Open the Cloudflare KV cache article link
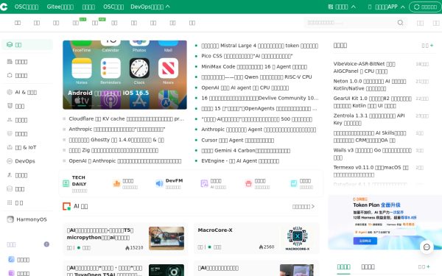442x276 pixels. 126,118
